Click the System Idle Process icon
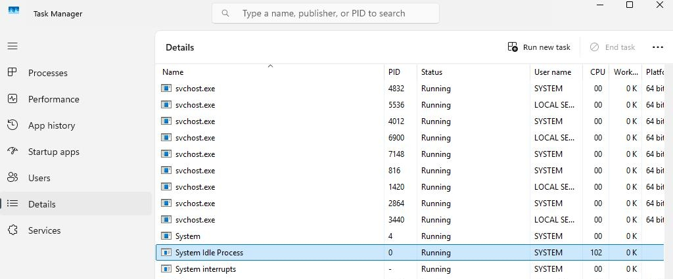This screenshot has width=673, height=279. click(x=166, y=253)
